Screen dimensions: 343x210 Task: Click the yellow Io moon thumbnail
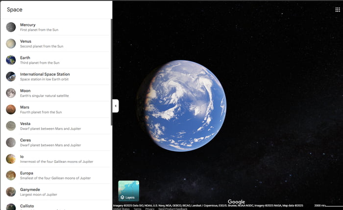tap(11, 159)
